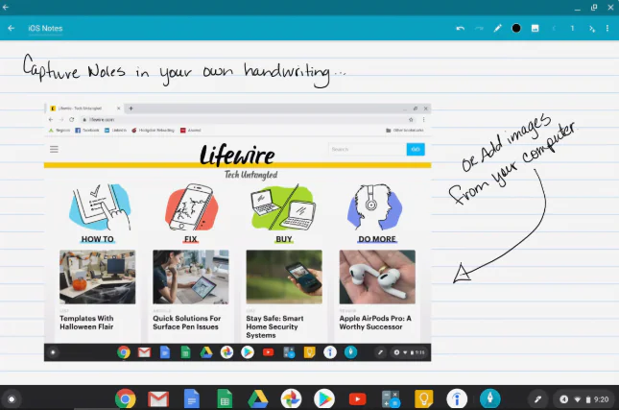Open status tray showing 9:20
The width and height of the screenshot is (619, 410).
pyautogui.click(x=585, y=399)
